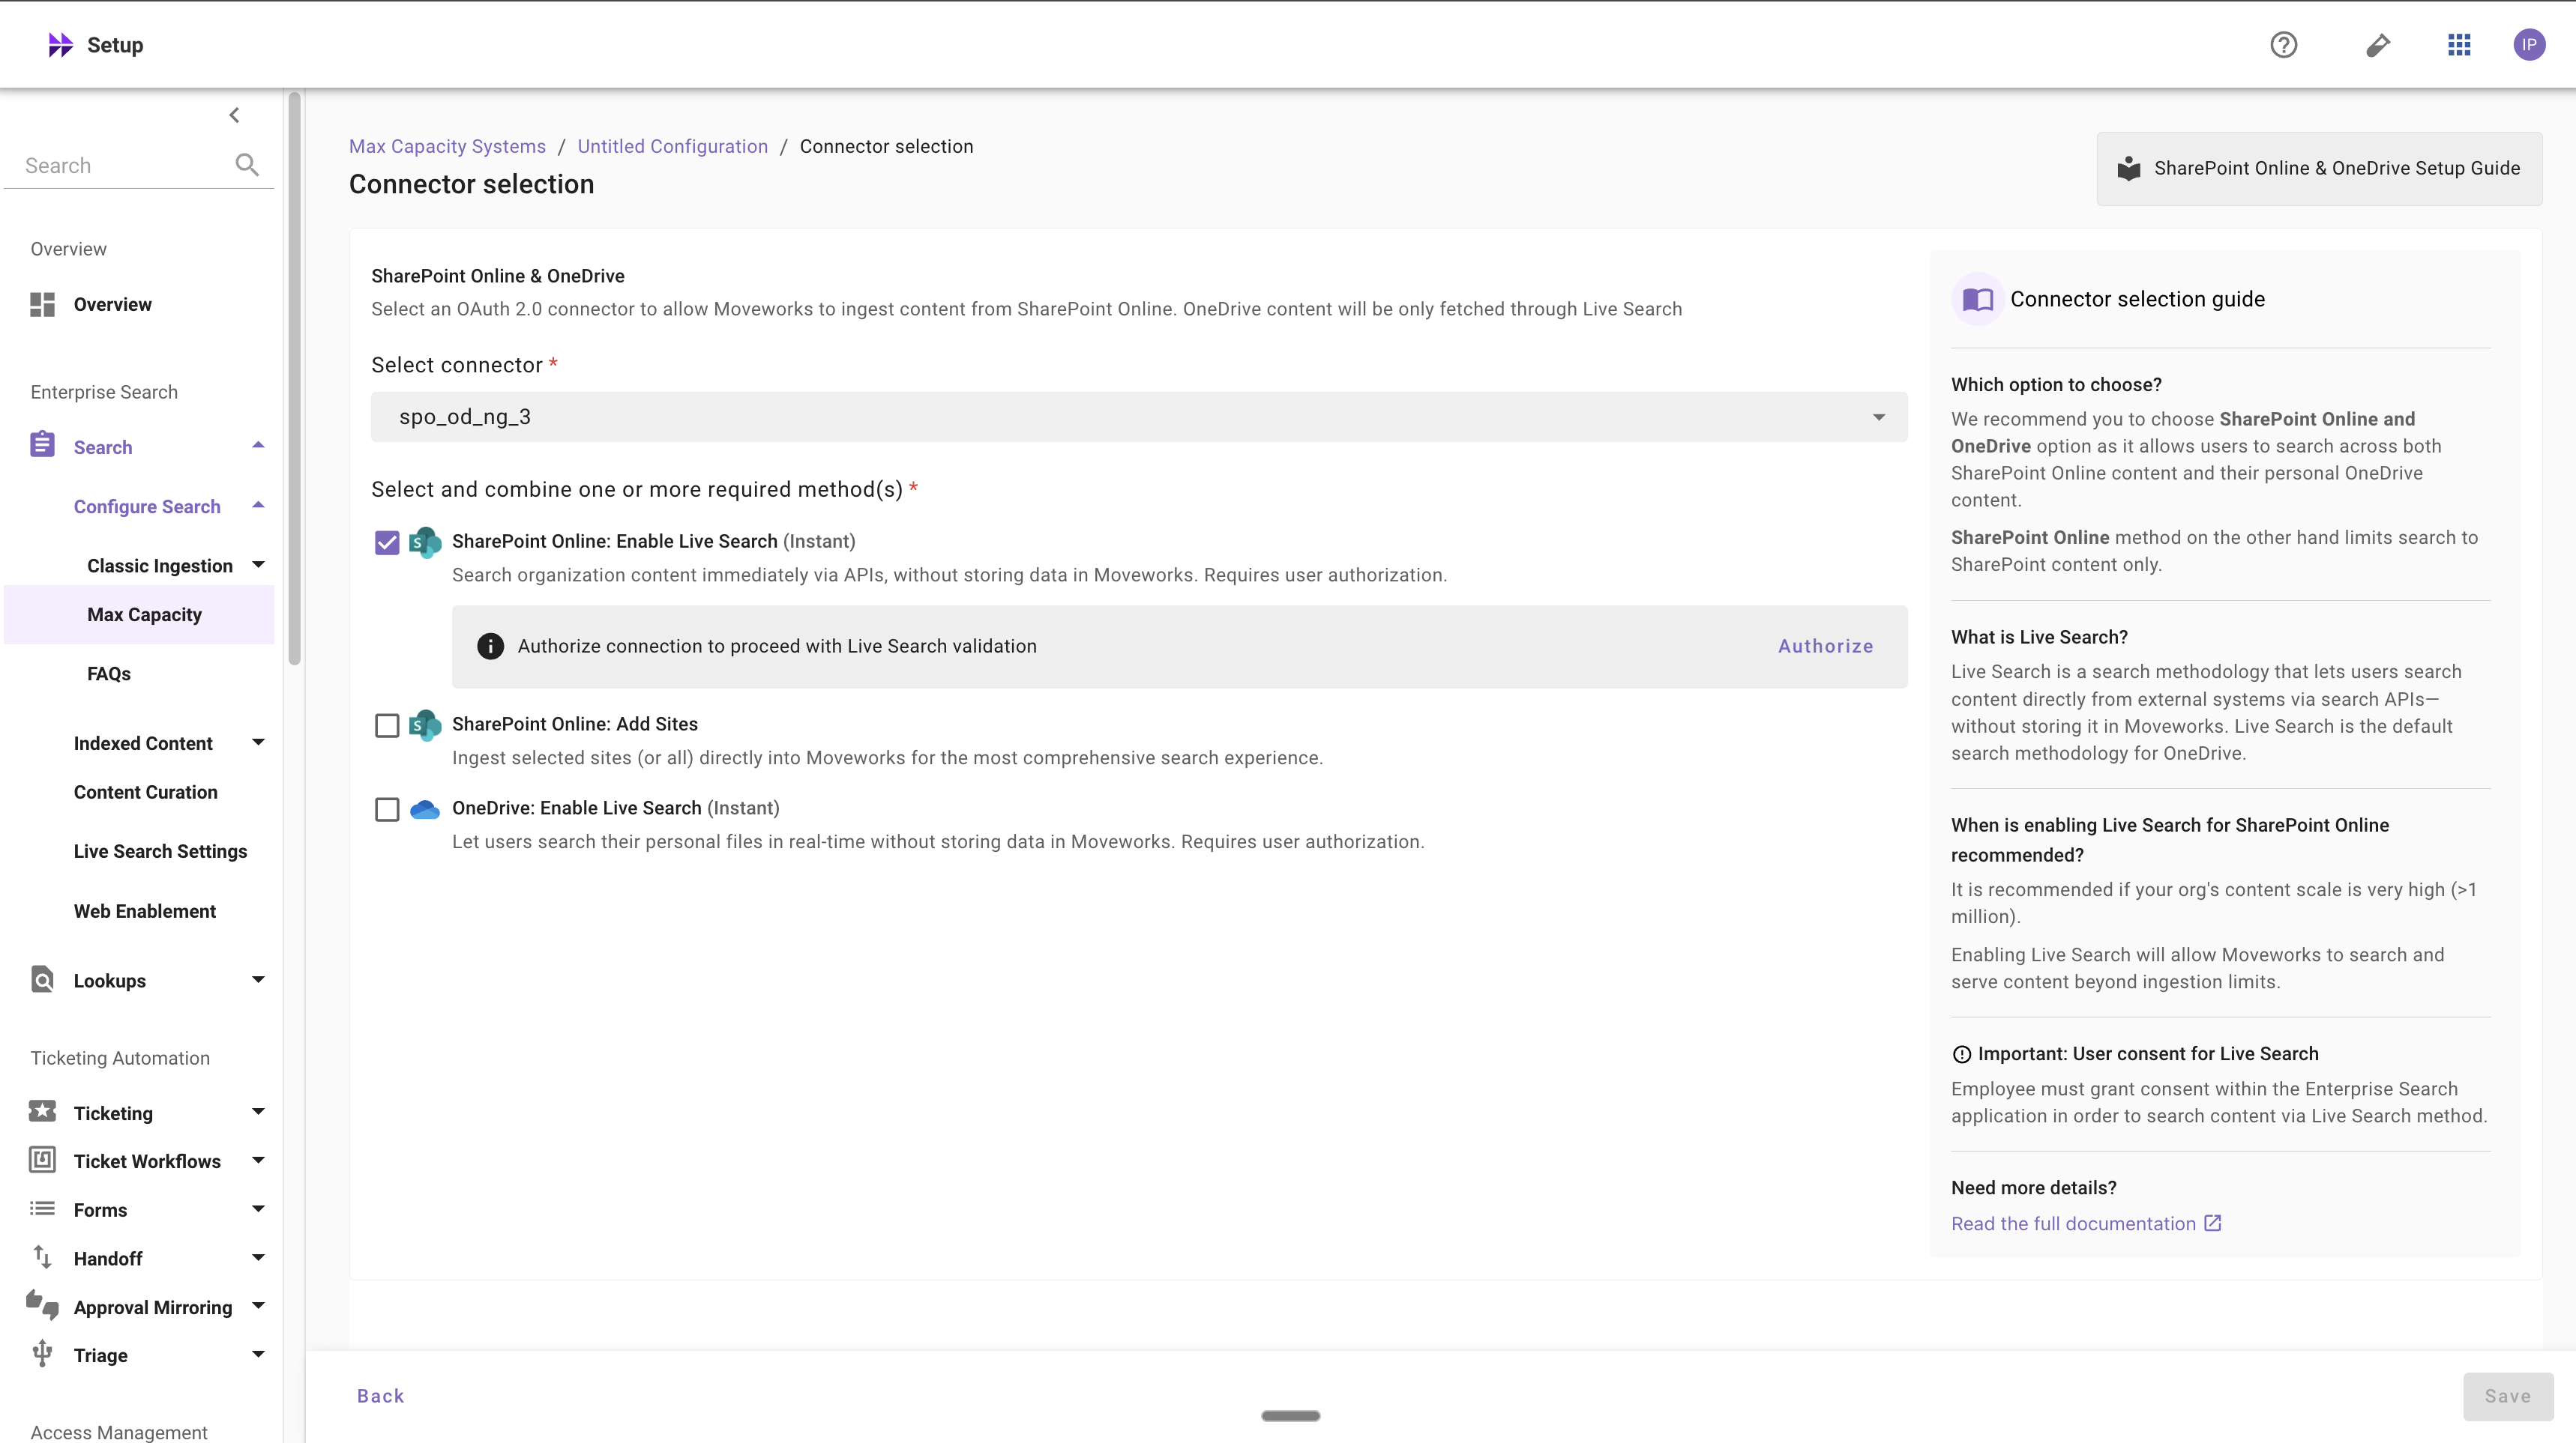Click the Authorize button
This screenshot has height=1443, width=2576.
1825,647
